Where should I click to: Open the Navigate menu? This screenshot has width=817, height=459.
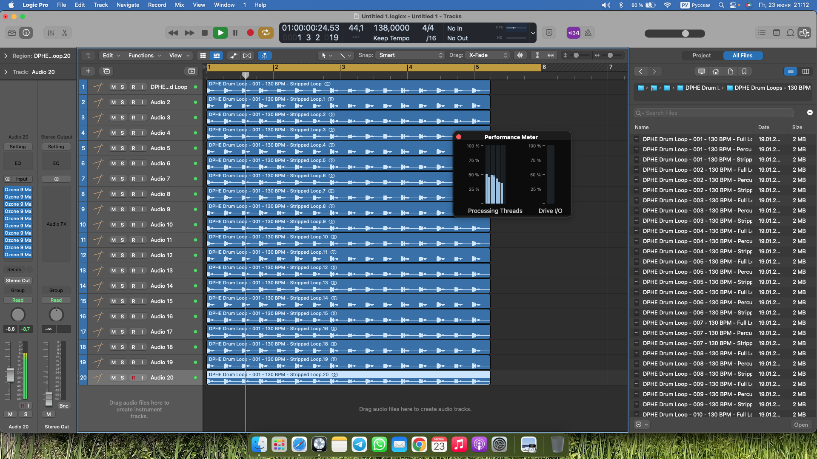pos(128,5)
